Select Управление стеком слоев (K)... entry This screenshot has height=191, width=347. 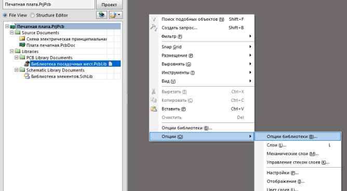coord(298,162)
